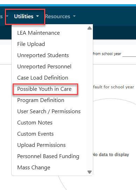Click the dropdown scroll-up arrow

tap(89, 28)
